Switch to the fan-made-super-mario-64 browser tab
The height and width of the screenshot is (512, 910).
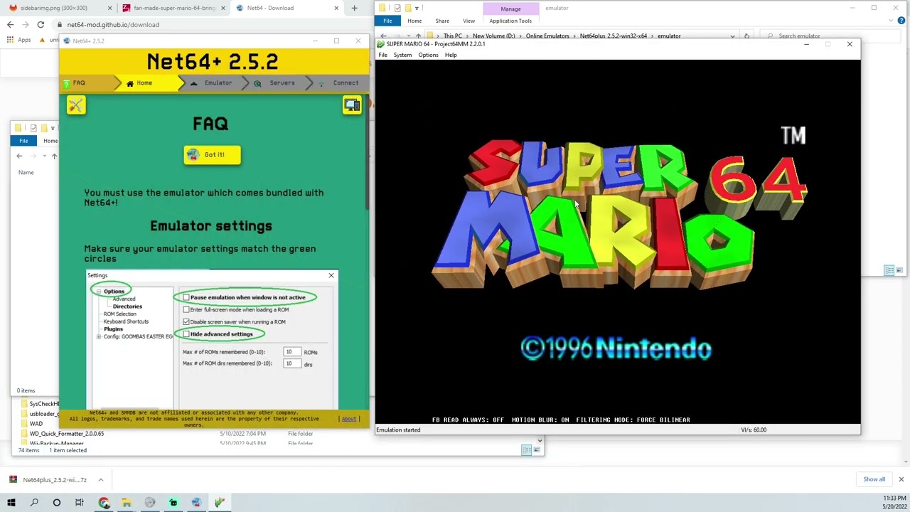(174, 8)
